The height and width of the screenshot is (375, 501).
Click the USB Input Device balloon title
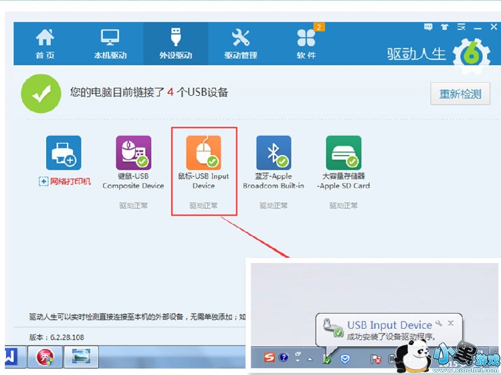point(390,325)
